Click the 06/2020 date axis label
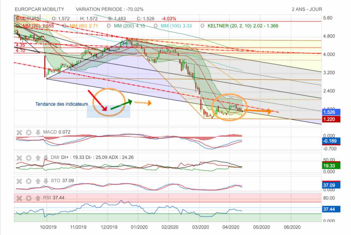The width and height of the screenshot is (351, 235). click(292, 227)
